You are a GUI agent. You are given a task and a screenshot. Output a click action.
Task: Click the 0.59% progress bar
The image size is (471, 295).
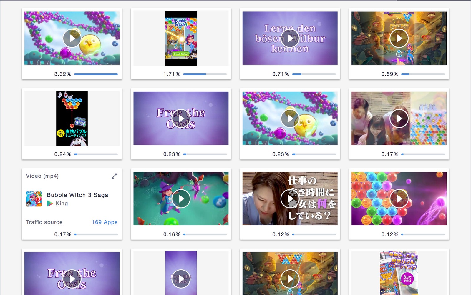tap(423, 74)
